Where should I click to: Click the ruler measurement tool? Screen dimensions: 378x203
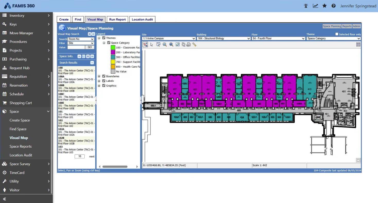click(x=194, y=44)
